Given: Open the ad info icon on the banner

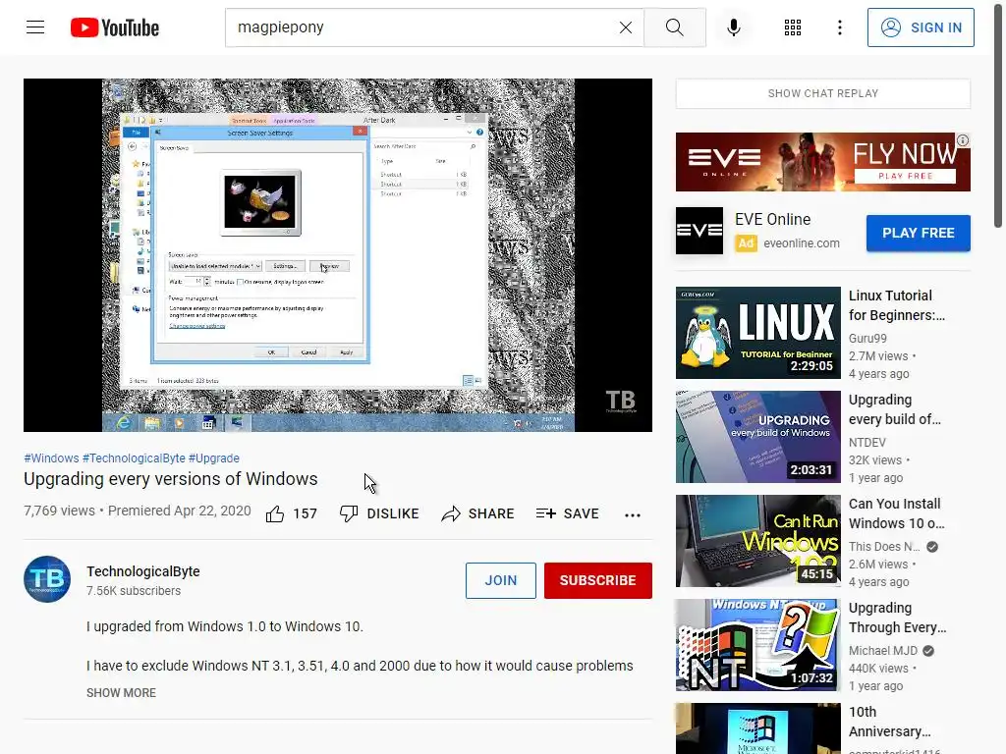Looking at the screenshot, I should (x=963, y=140).
